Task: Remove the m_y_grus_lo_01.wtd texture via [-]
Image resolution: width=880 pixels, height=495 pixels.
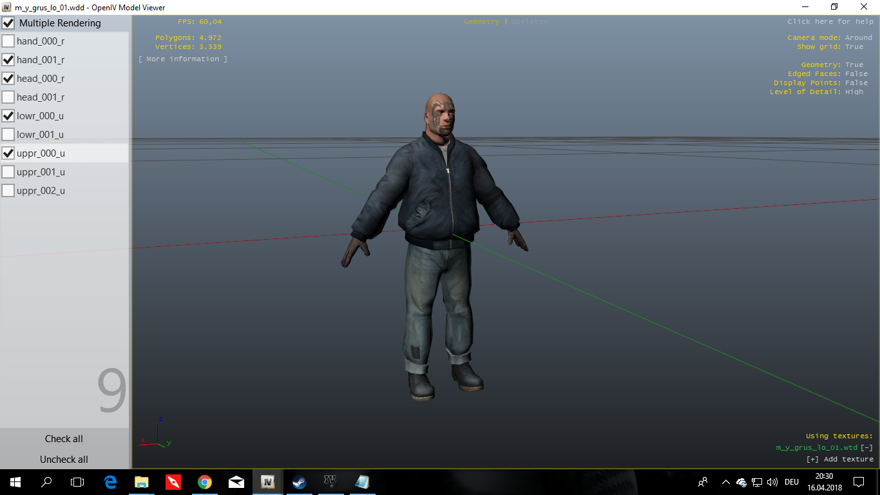Action: point(867,447)
